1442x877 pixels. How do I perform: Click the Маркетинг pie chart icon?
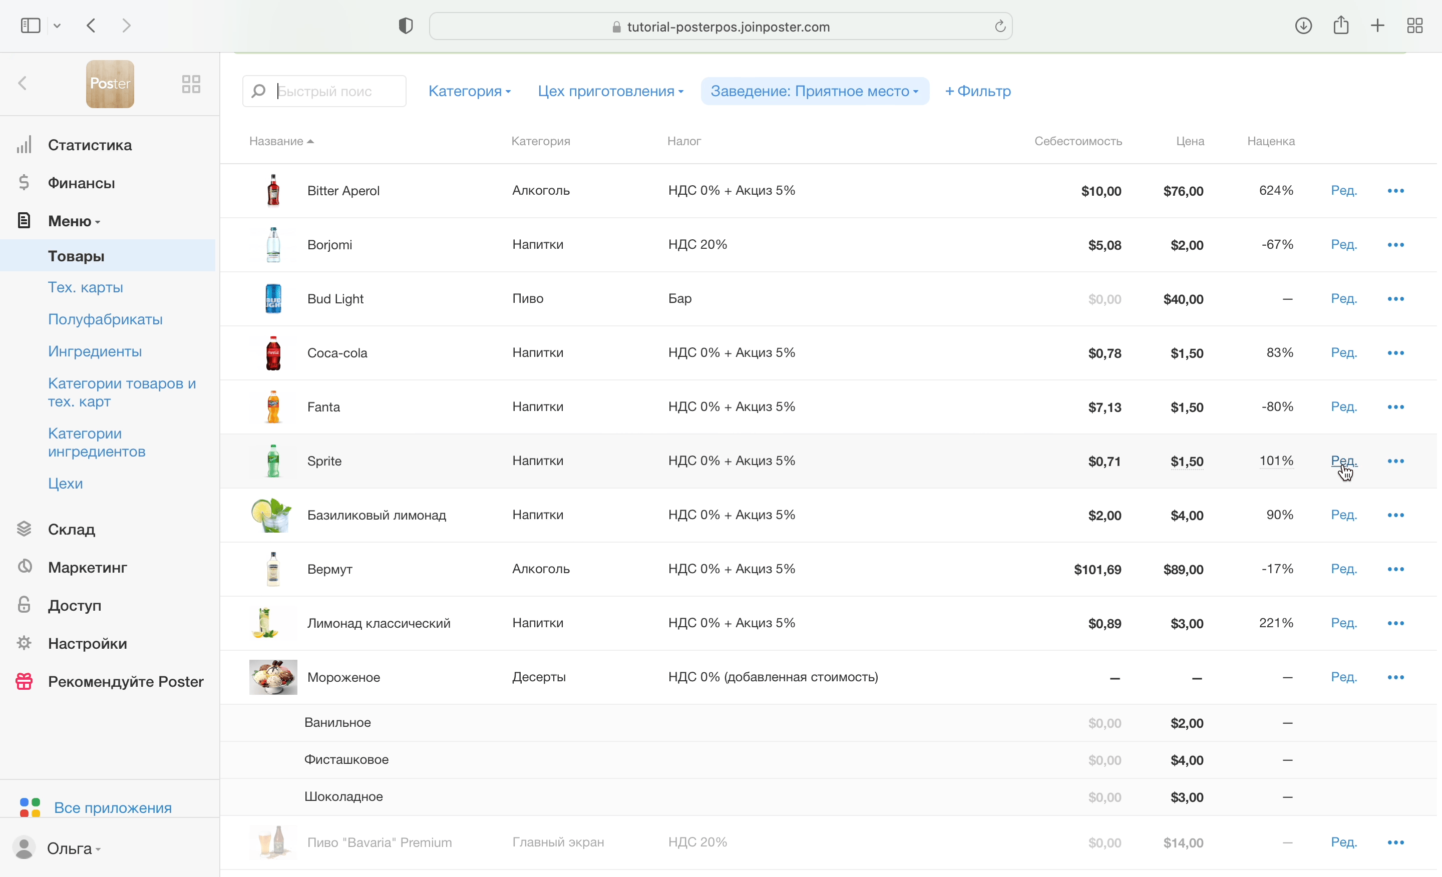coord(24,567)
